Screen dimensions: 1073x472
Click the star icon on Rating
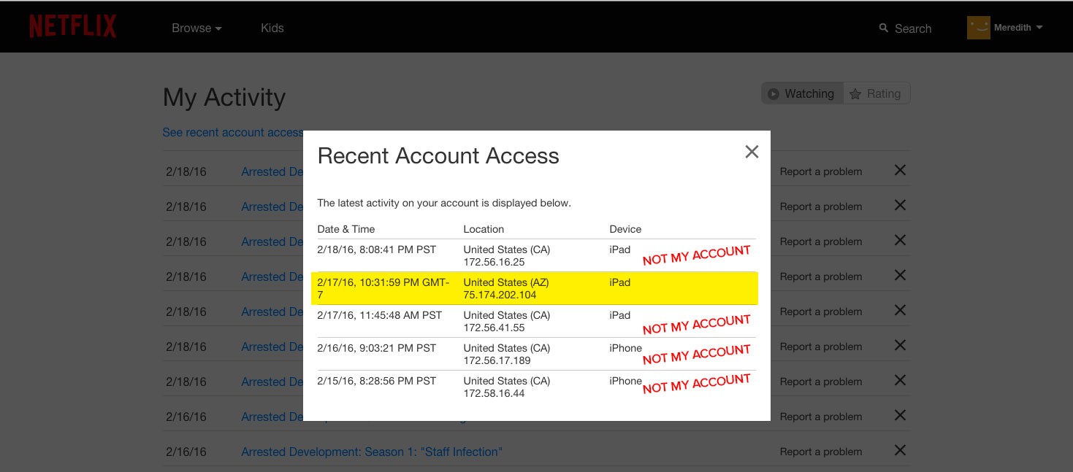(x=855, y=94)
